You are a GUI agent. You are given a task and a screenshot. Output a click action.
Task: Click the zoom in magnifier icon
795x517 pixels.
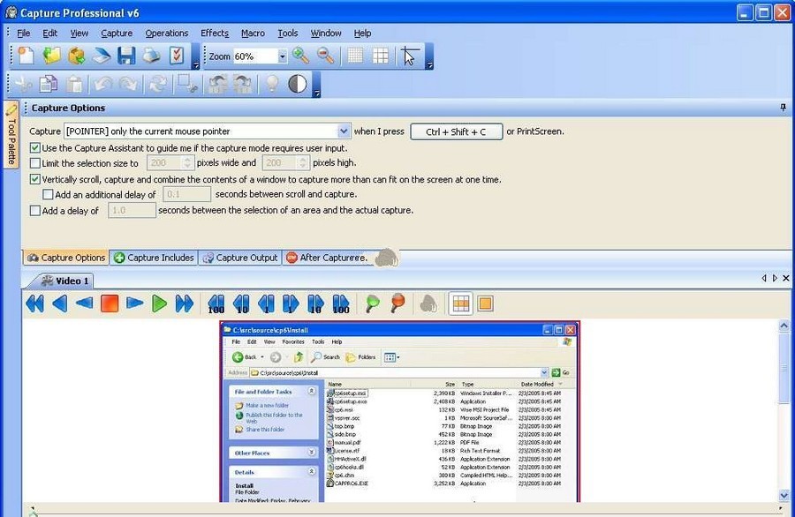(300, 56)
